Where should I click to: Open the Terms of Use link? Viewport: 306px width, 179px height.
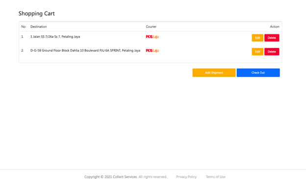[x=215, y=177]
